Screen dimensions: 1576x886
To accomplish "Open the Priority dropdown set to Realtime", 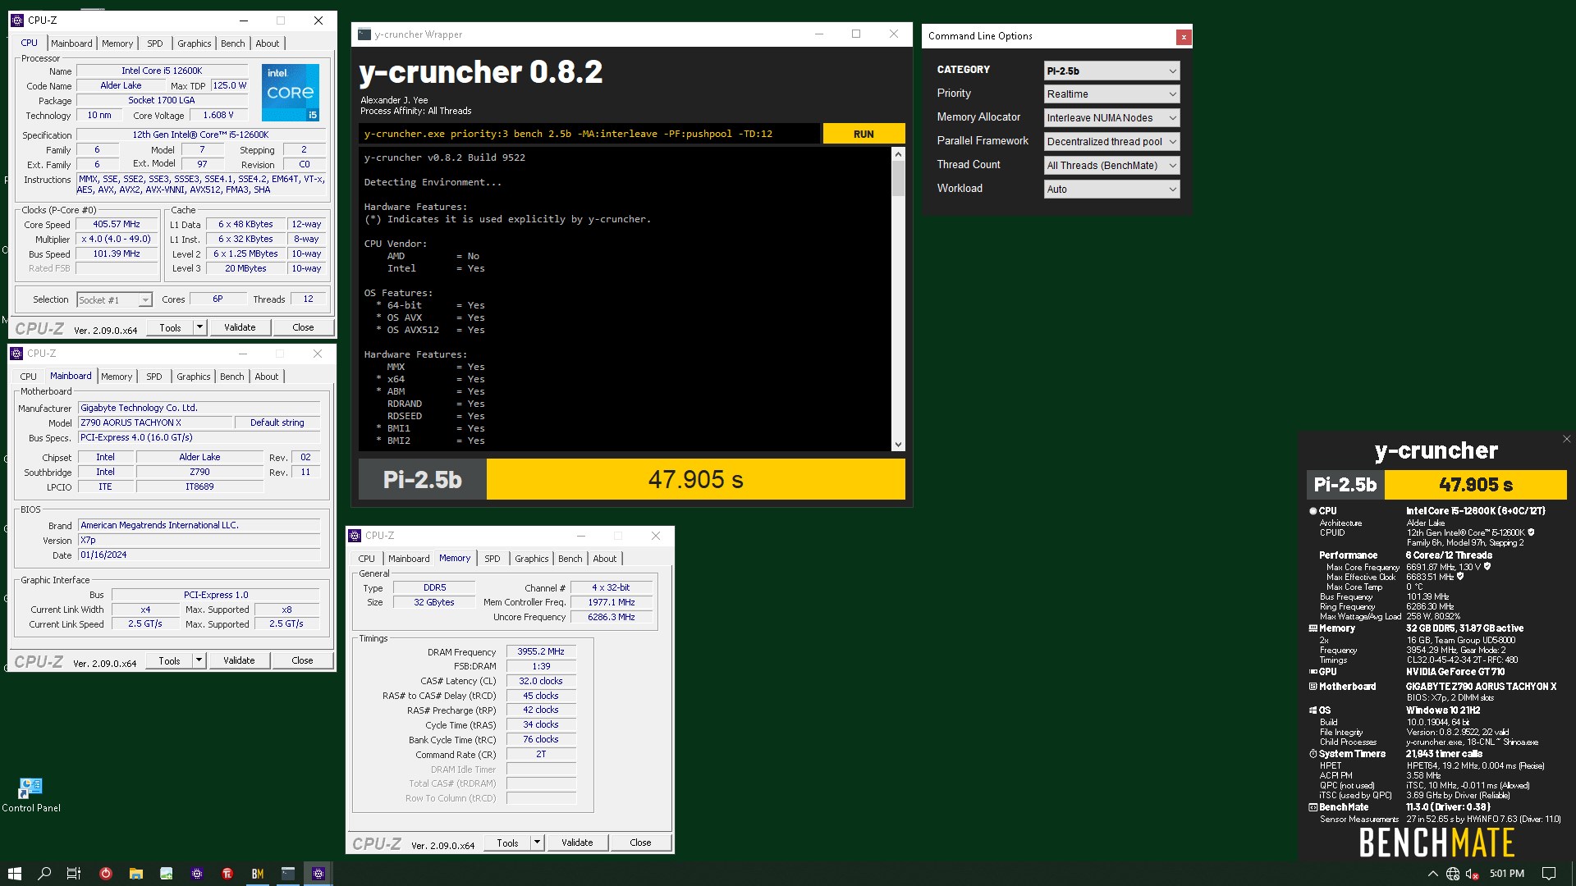I will point(1111,94).
